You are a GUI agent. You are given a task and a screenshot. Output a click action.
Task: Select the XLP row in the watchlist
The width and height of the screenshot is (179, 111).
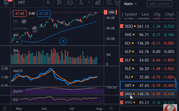point(148,52)
